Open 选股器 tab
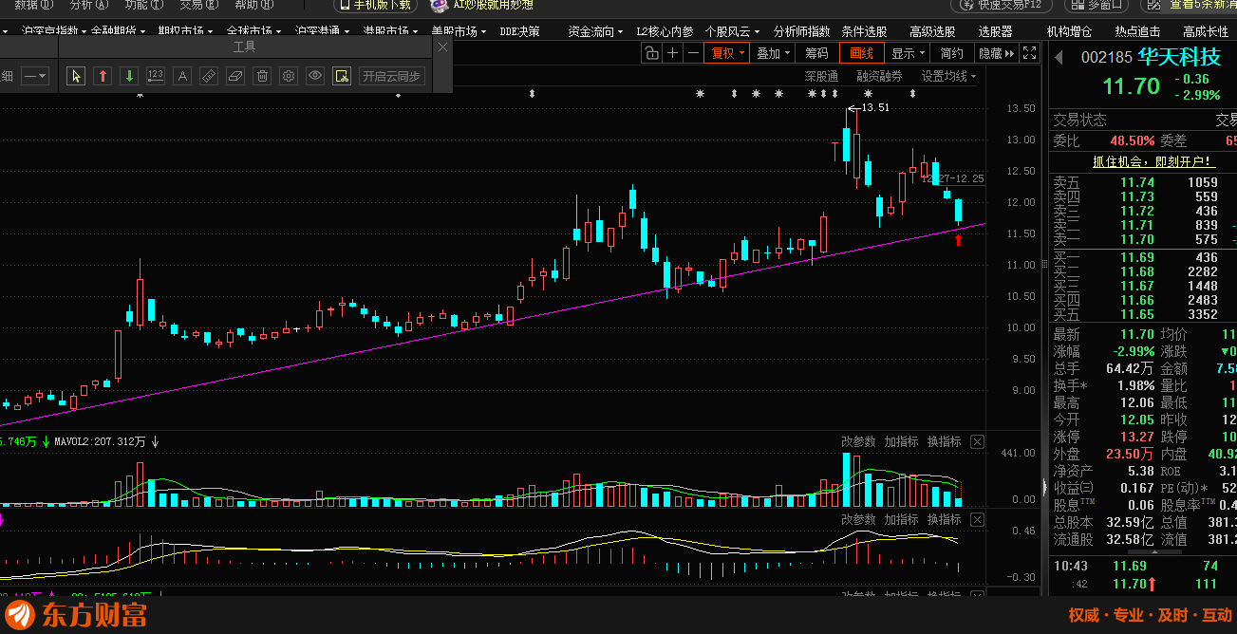The width and height of the screenshot is (1237, 634). pyautogui.click(x=995, y=31)
